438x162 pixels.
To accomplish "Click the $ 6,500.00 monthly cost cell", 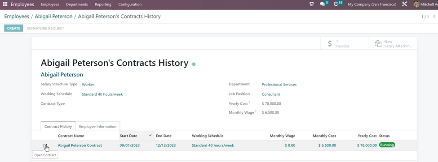I will pyautogui.click(x=327, y=145).
